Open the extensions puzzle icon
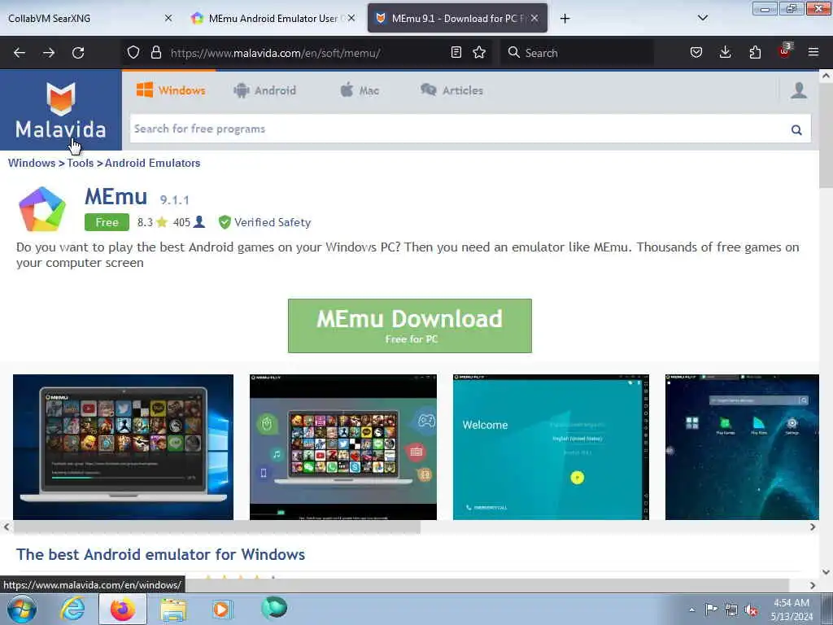Image resolution: width=833 pixels, height=625 pixels. coord(755,52)
